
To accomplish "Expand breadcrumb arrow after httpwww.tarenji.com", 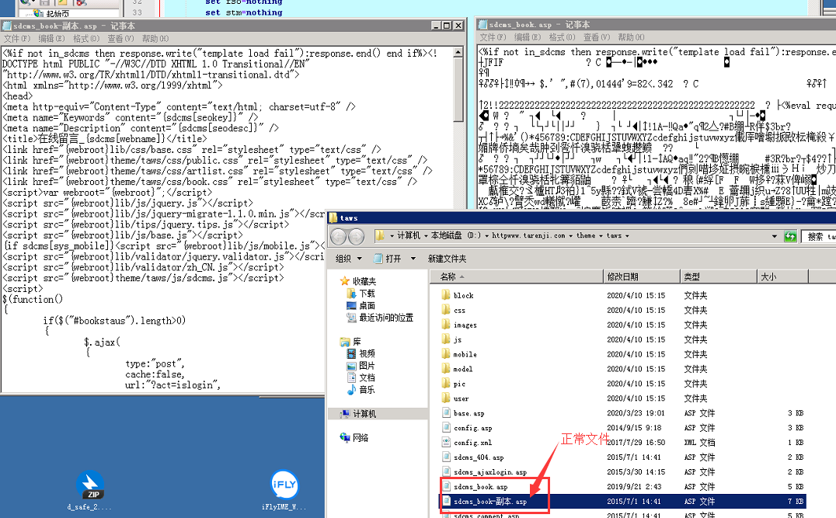I will coord(570,235).
